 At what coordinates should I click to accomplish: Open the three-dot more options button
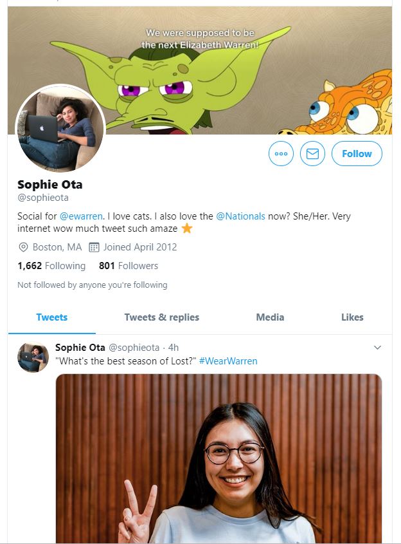[281, 154]
